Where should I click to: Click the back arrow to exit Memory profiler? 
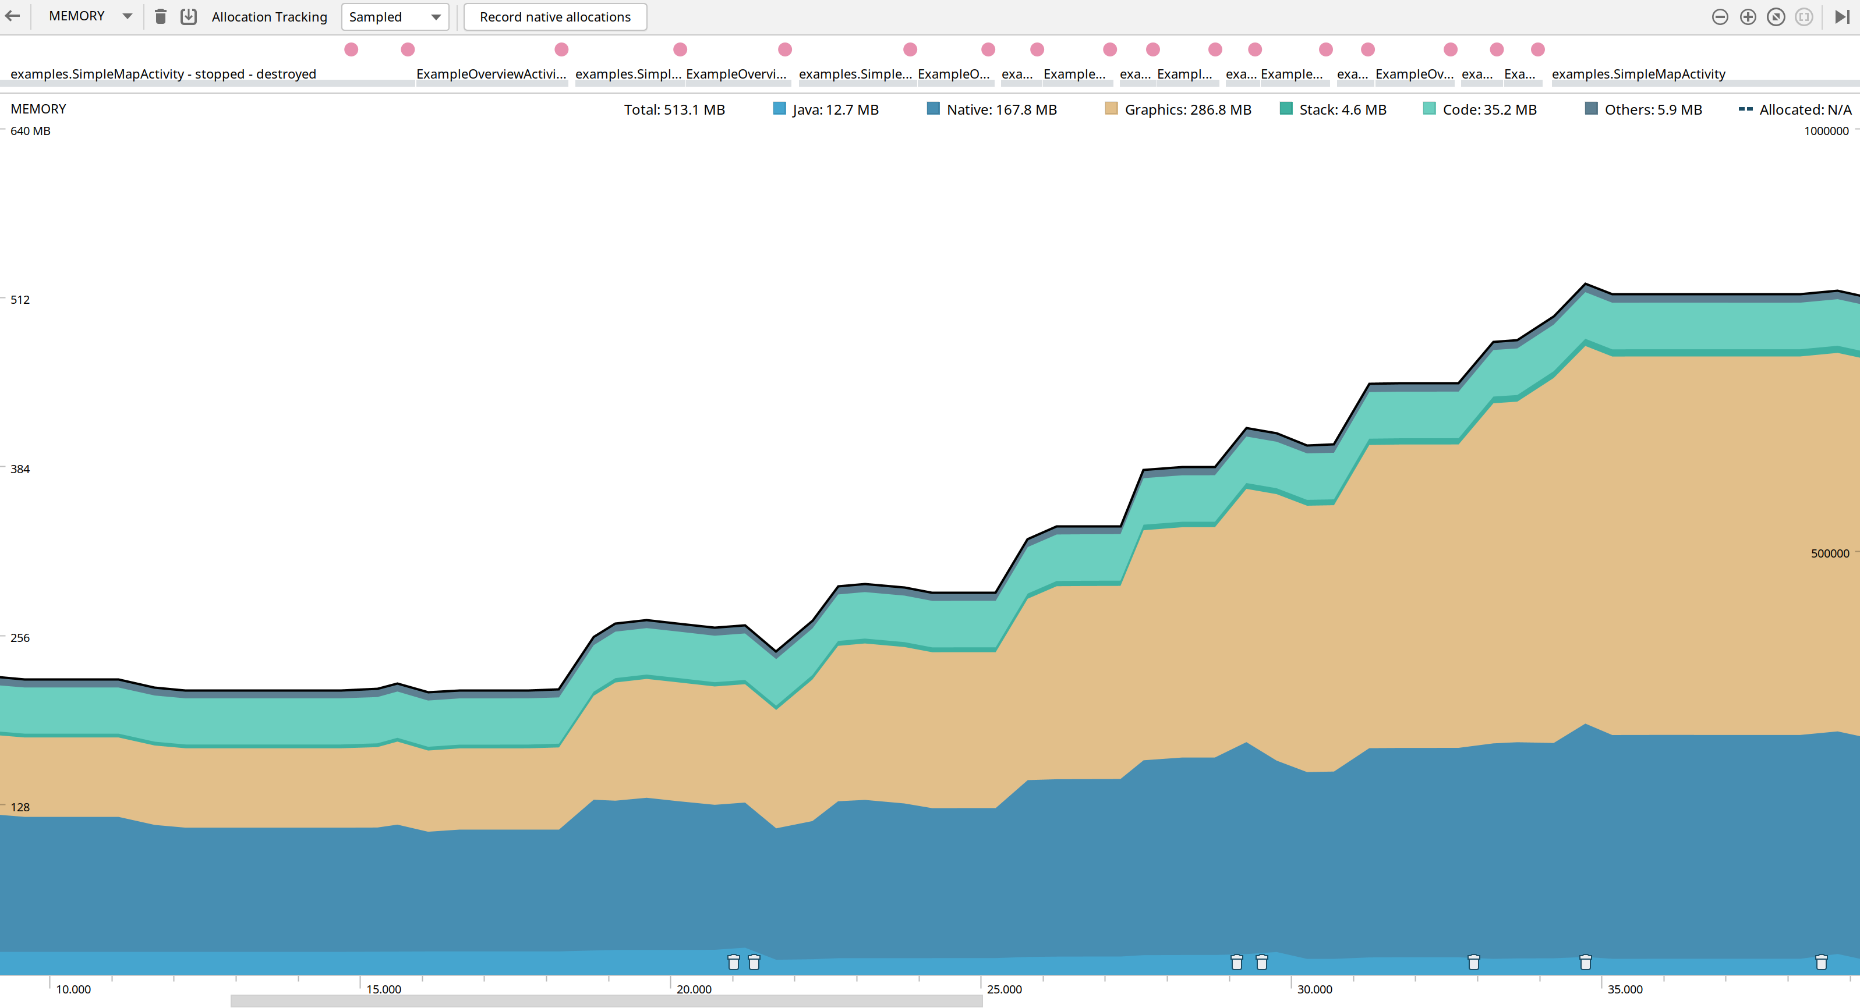click(12, 15)
